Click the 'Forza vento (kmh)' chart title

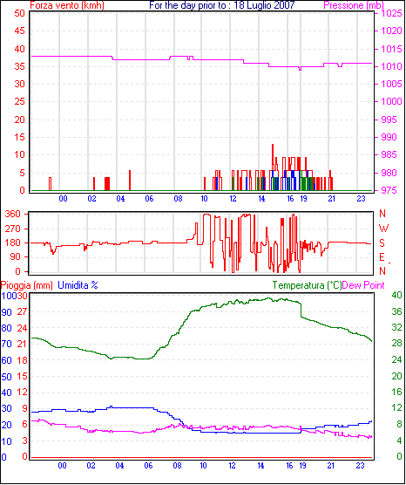click(67, 5)
